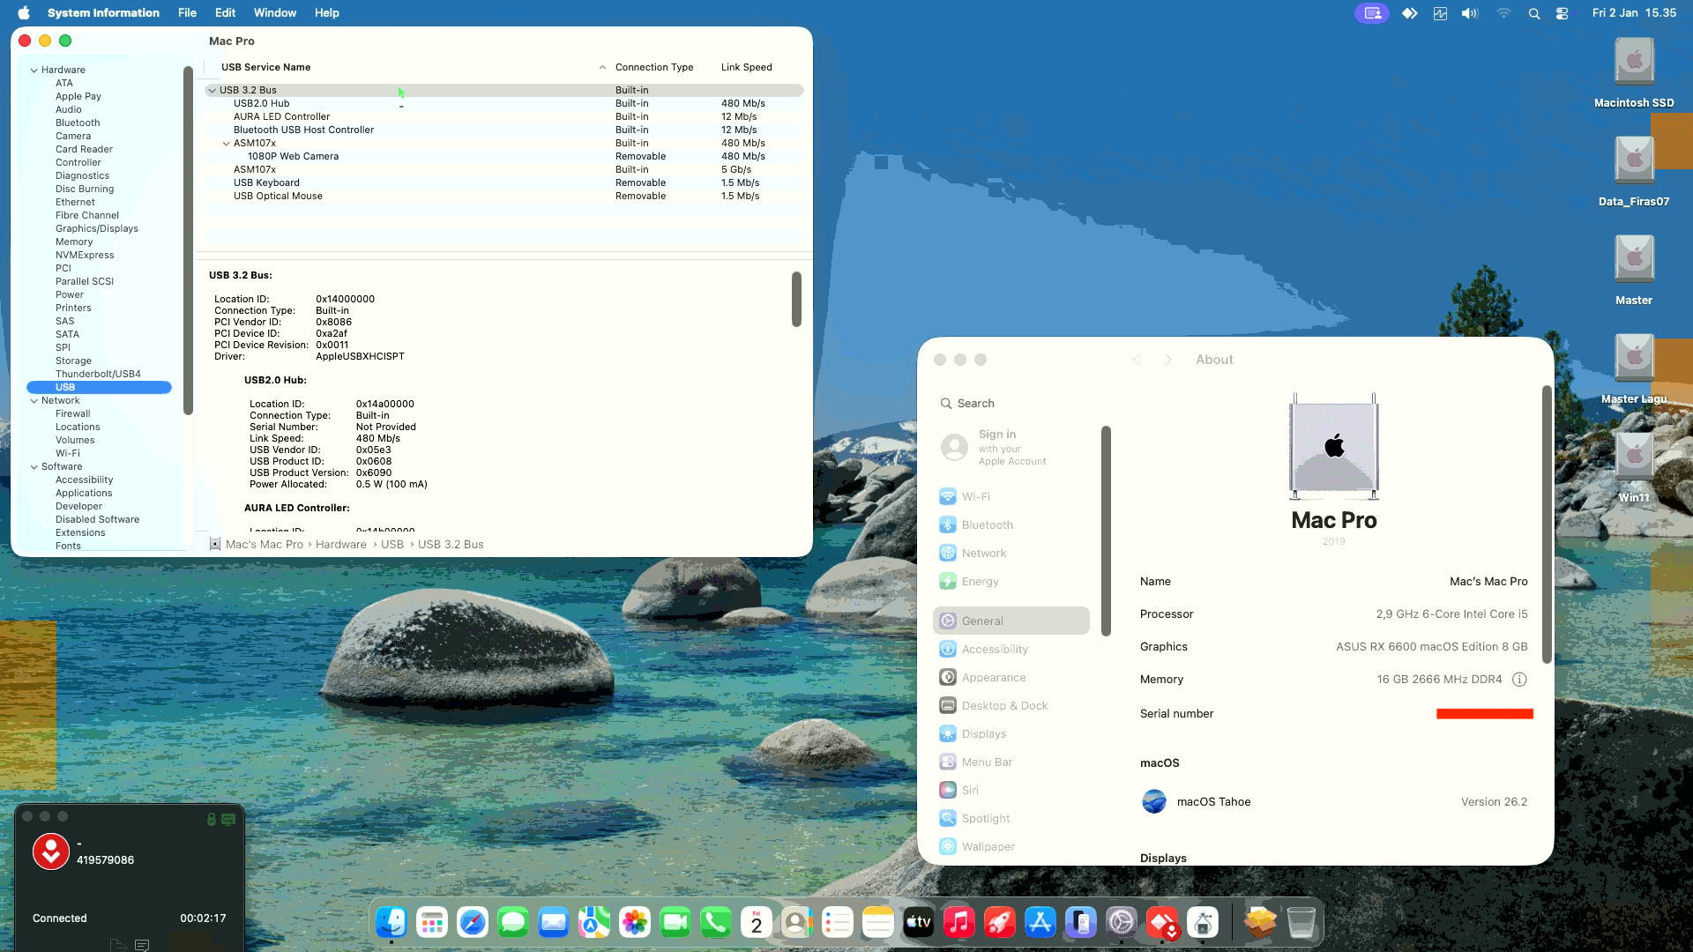Screen dimensions: 1693x952
Task: Click the System Settings search field
Action: 1012,404
